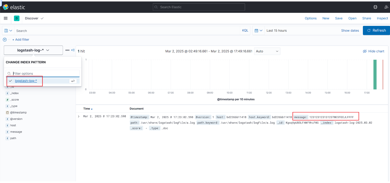Select the message field in sidebar
The image size is (390, 183).
coord(16,132)
